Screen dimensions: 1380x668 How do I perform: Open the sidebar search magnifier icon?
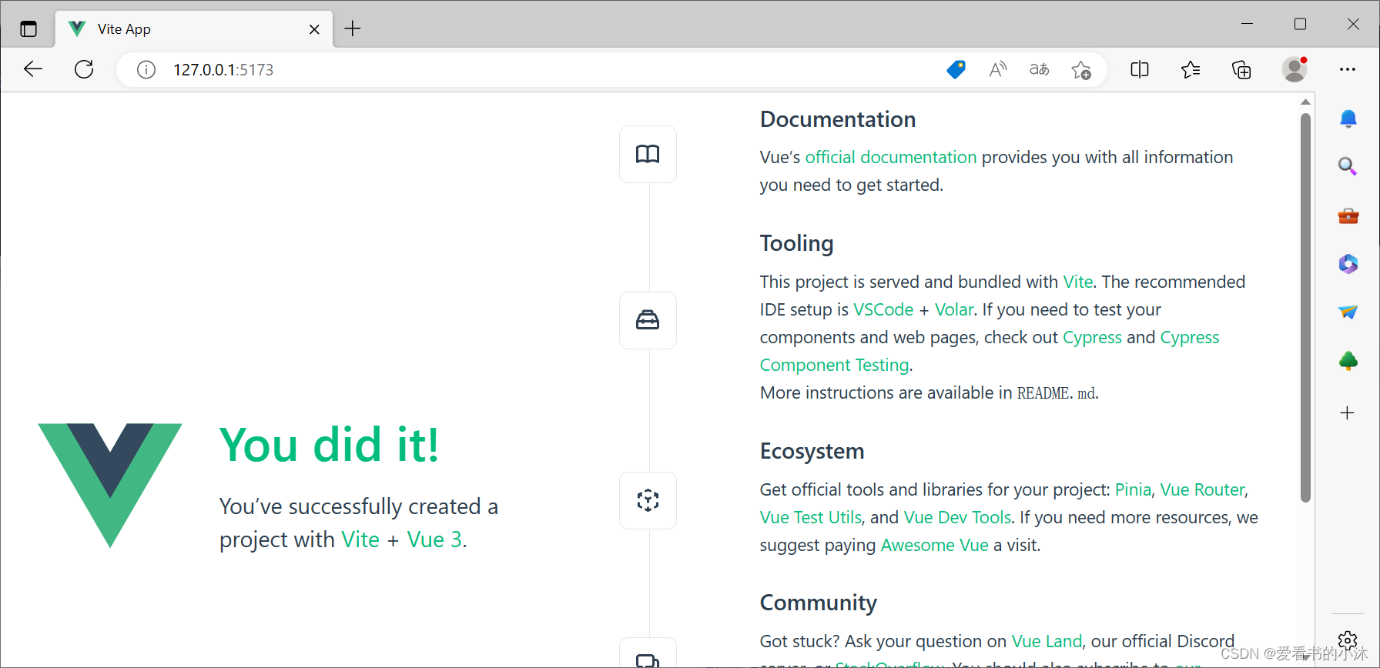coord(1348,166)
